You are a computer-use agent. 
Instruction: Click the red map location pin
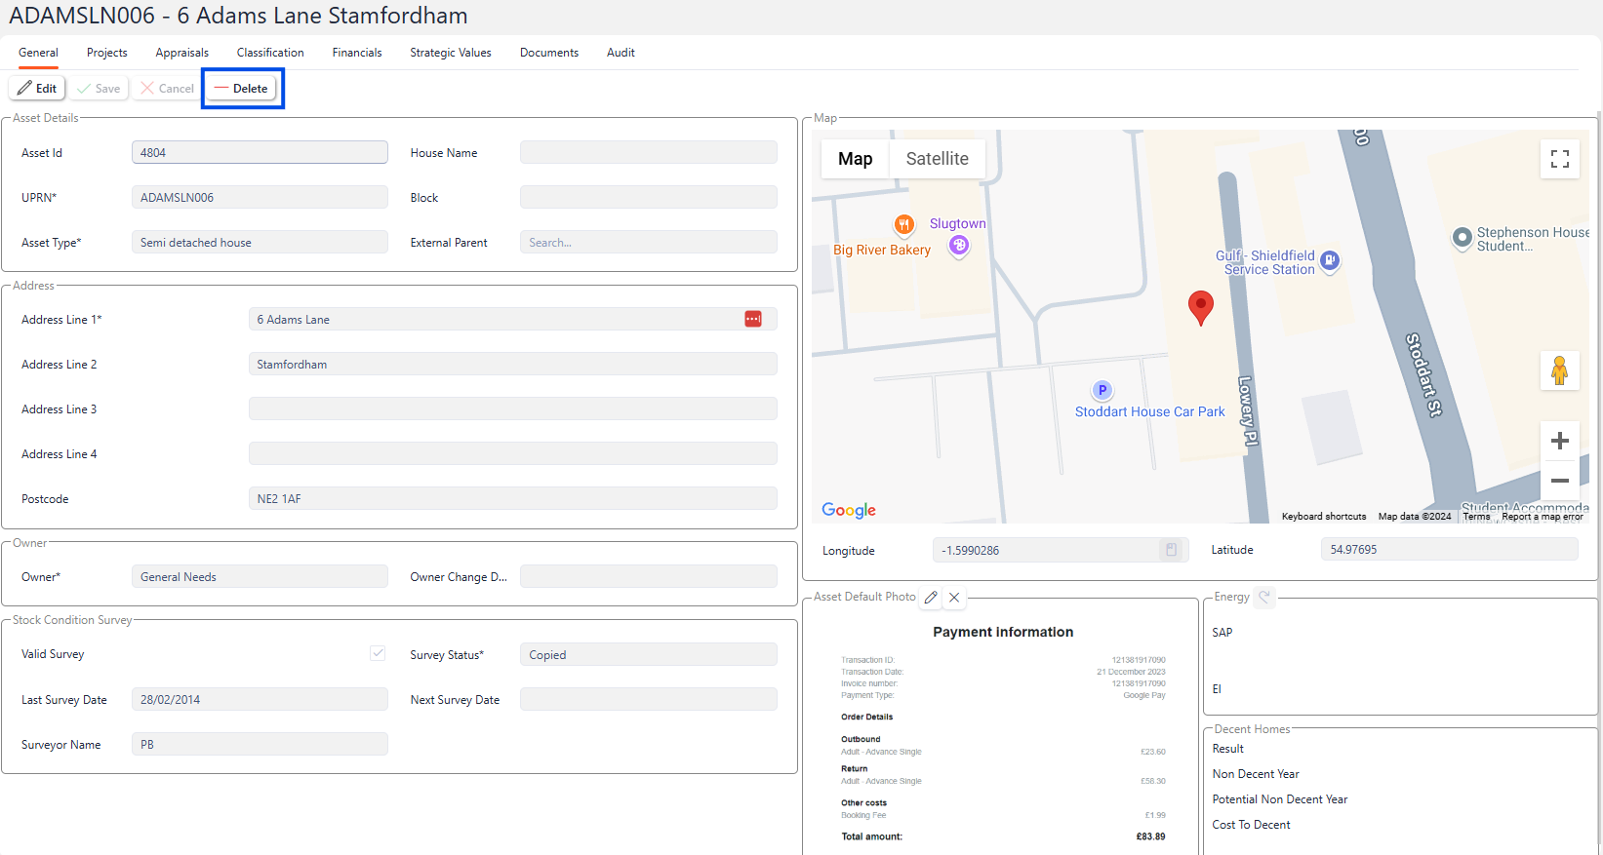(x=1200, y=306)
